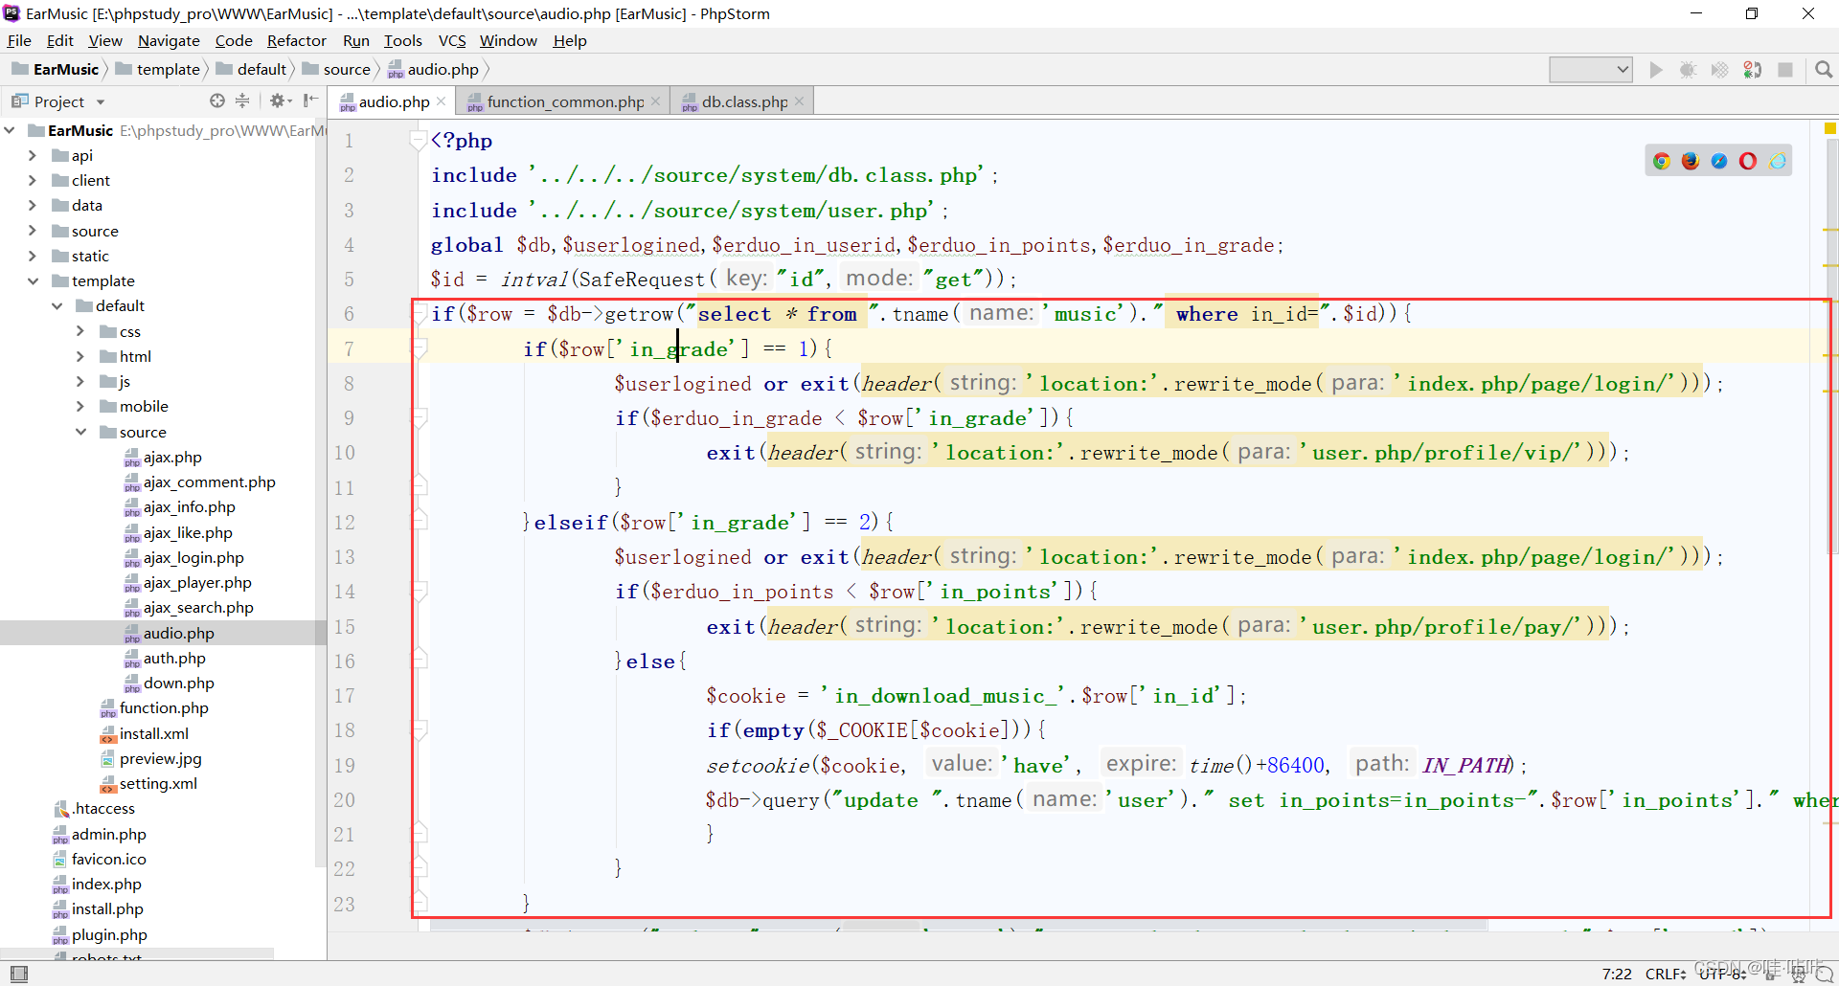Collapse the EarMusic project root
Screen dimensions: 1839x986
click(x=9, y=130)
